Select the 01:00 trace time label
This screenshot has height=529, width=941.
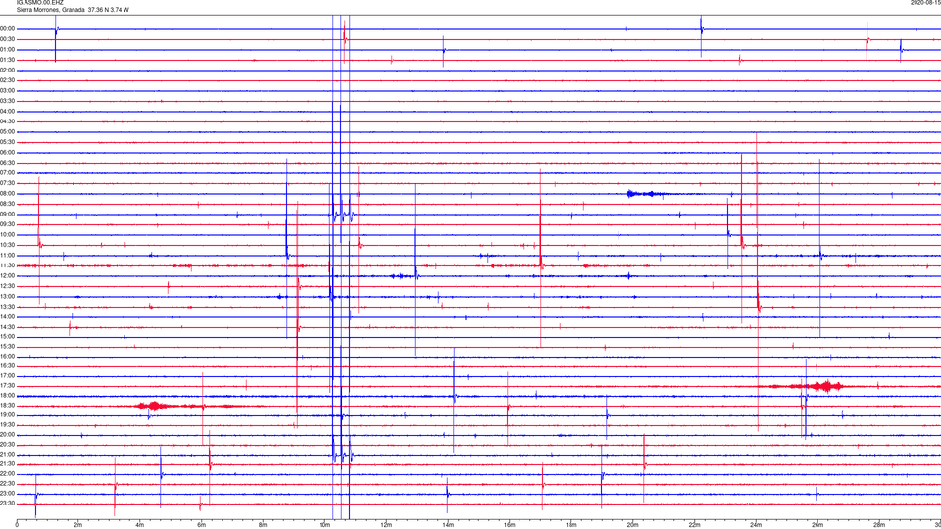pos(8,50)
